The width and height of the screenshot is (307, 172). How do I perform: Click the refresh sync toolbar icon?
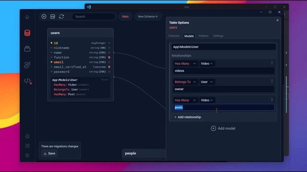click(x=61, y=17)
